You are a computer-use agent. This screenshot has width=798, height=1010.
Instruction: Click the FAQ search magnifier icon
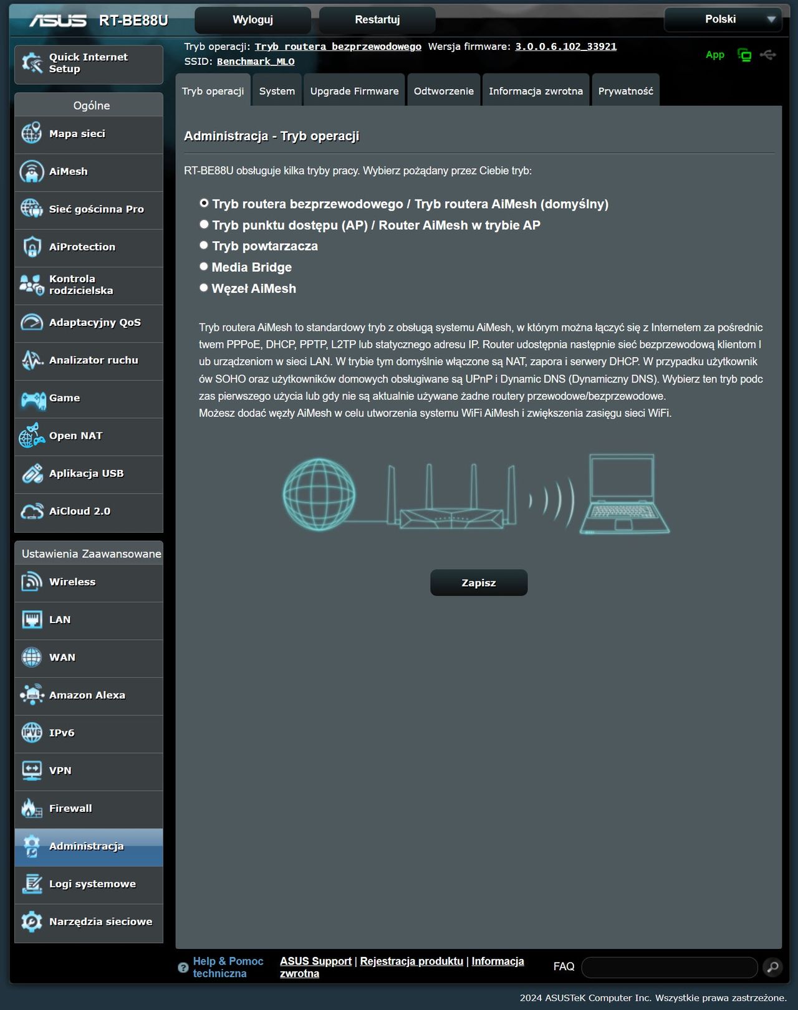[772, 967]
